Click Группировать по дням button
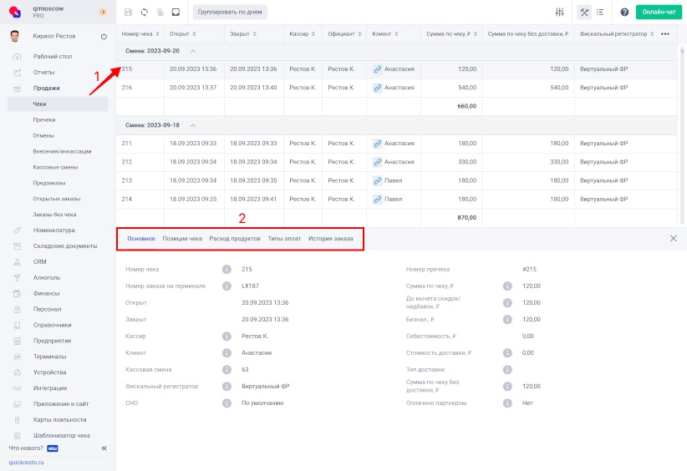This screenshot has height=471, width=687. click(230, 13)
